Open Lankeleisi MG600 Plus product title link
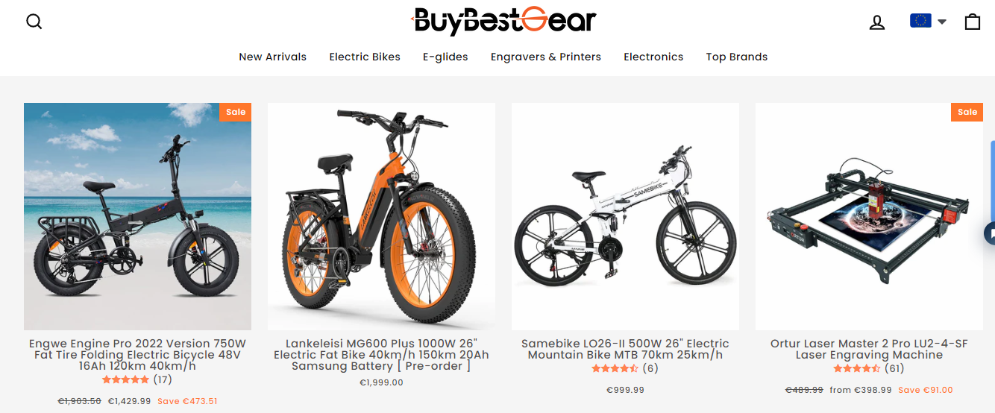 (381, 355)
